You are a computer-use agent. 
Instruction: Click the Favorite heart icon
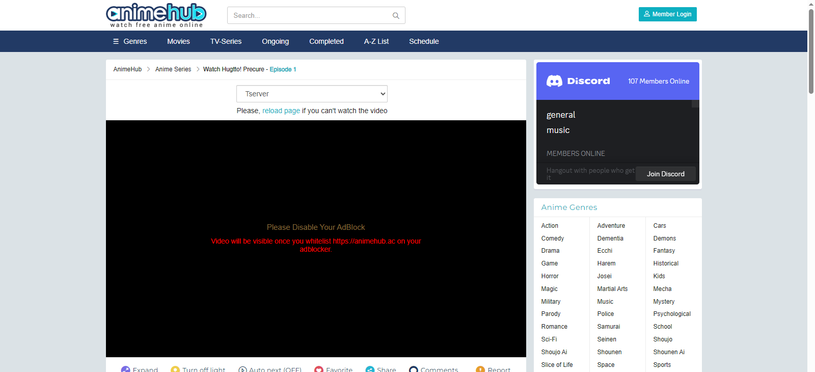[319, 369]
